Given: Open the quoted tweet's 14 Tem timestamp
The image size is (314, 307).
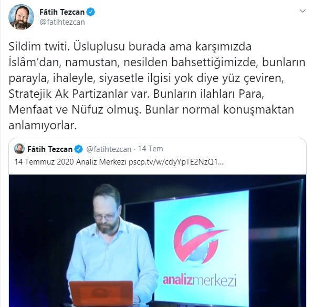Looking at the screenshot, I should pyautogui.click(x=150, y=149).
